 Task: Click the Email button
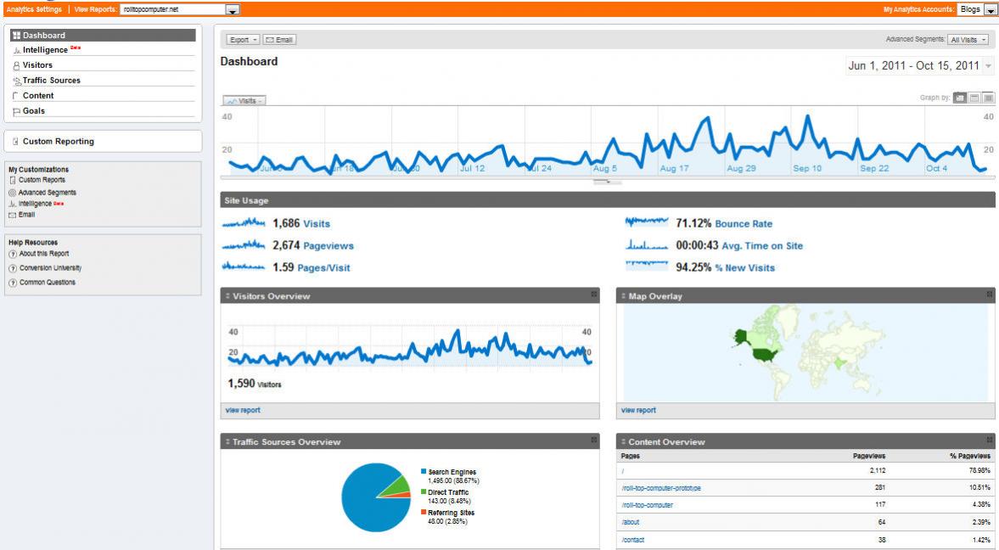tap(280, 40)
